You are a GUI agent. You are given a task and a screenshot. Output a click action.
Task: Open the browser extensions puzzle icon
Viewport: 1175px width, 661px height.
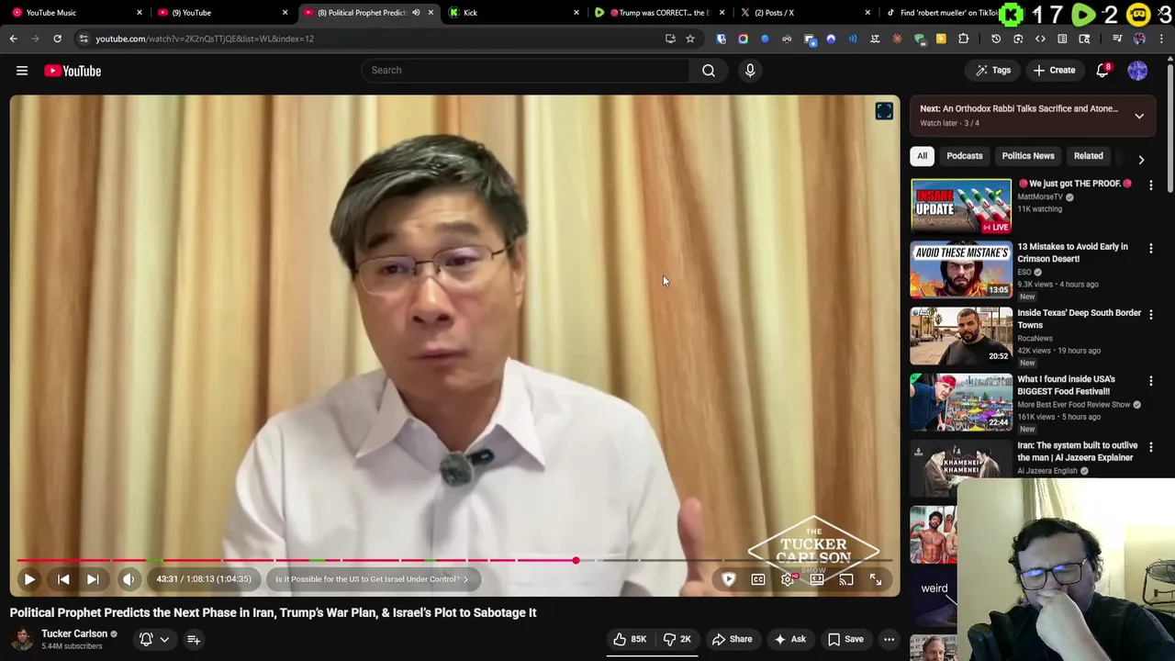(963, 39)
